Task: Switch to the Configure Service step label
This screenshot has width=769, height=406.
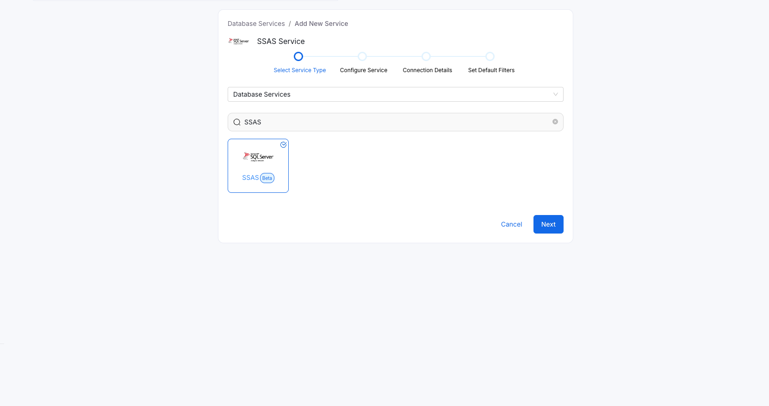Action: [x=364, y=70]
